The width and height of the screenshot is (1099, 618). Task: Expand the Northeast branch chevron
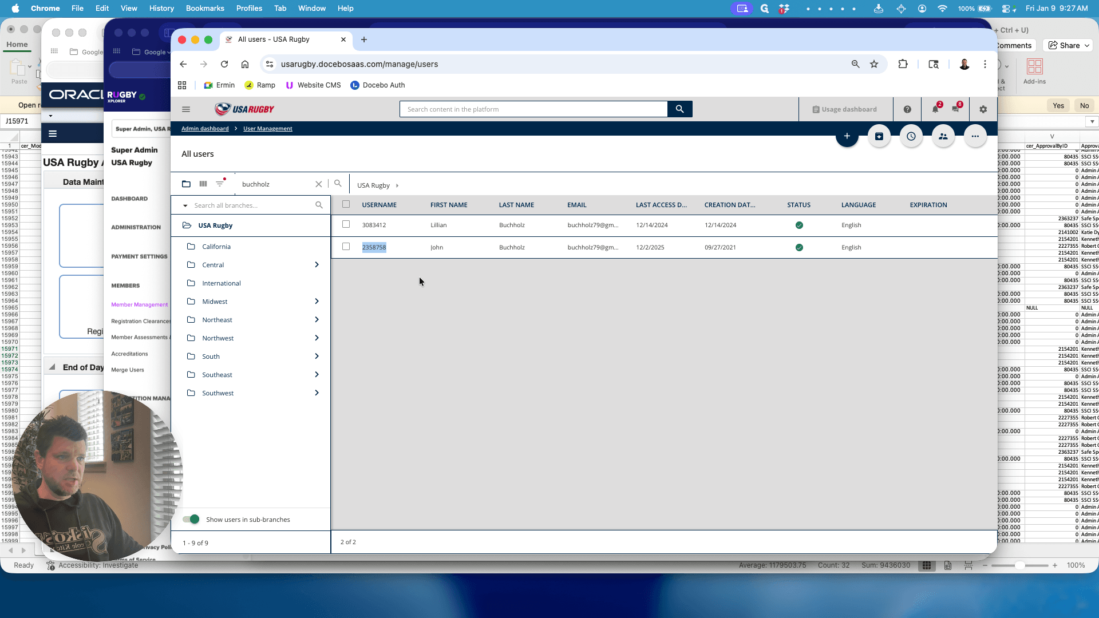click(317, 320)
